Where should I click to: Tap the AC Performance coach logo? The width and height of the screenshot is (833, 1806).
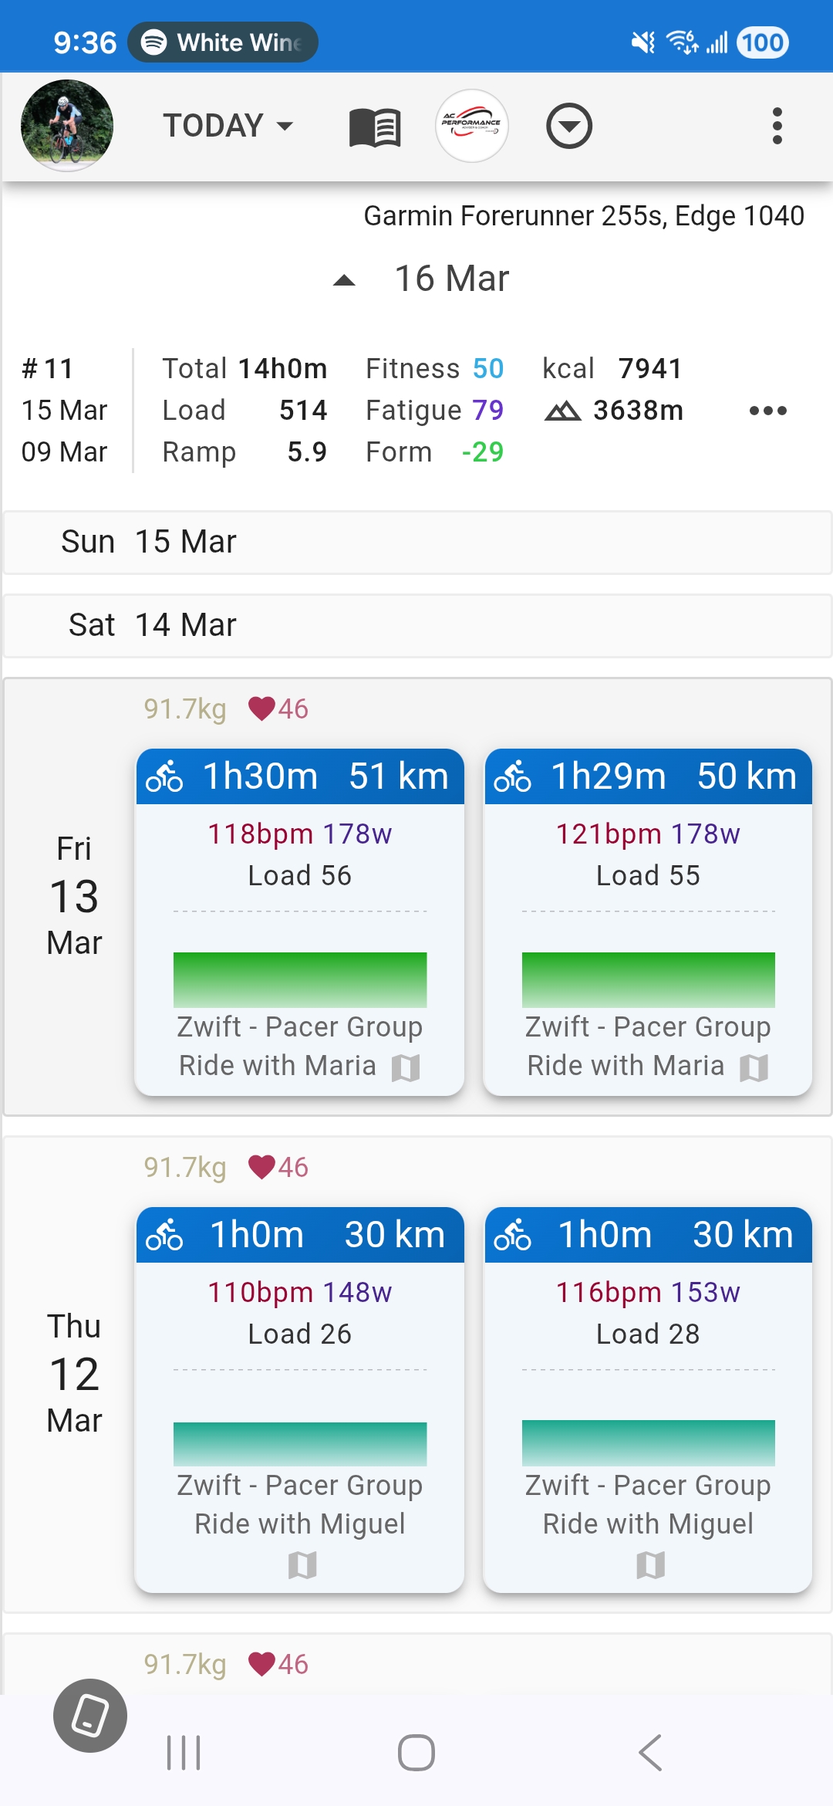(472, 126)
